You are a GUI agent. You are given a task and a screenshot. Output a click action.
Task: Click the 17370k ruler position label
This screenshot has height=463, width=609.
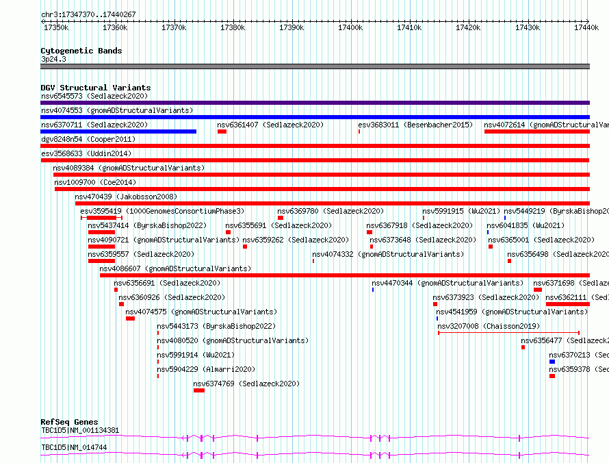pos(174,27)
